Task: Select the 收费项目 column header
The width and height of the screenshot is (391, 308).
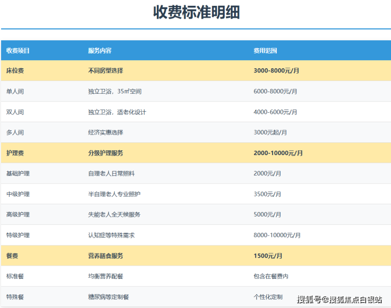Action: [18, 51]
